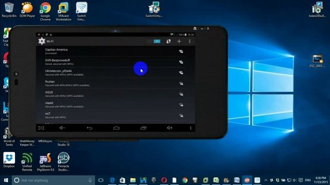Select the ASUS Wi-Fi network
330x185 pixels.
(115, 94)
